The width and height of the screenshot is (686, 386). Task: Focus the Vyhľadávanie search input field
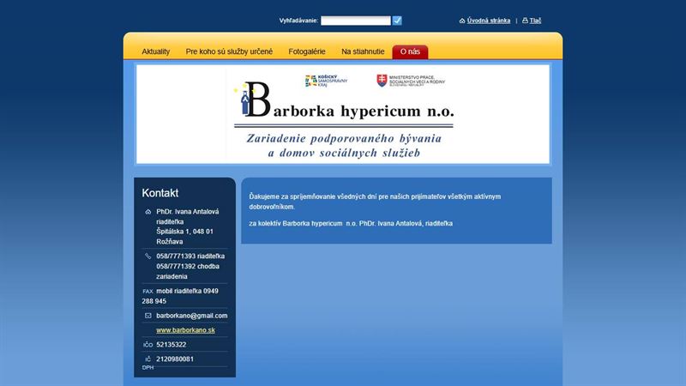click(356, 21)
